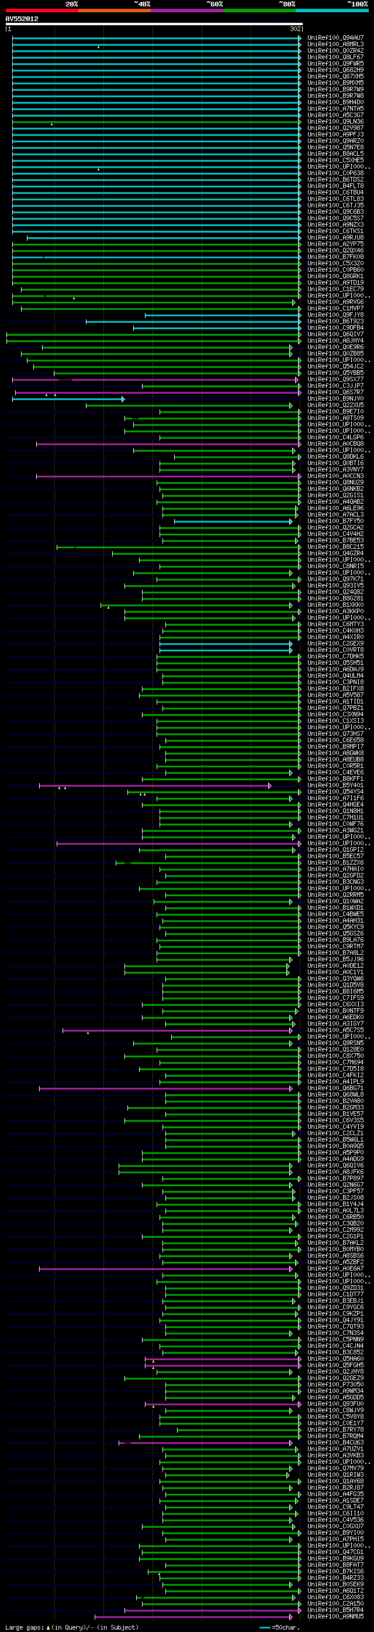This screenshot has width=374, height=1632.
Task: Click the orange ~40% identity legend bar
Action: [x=115, y=11]
